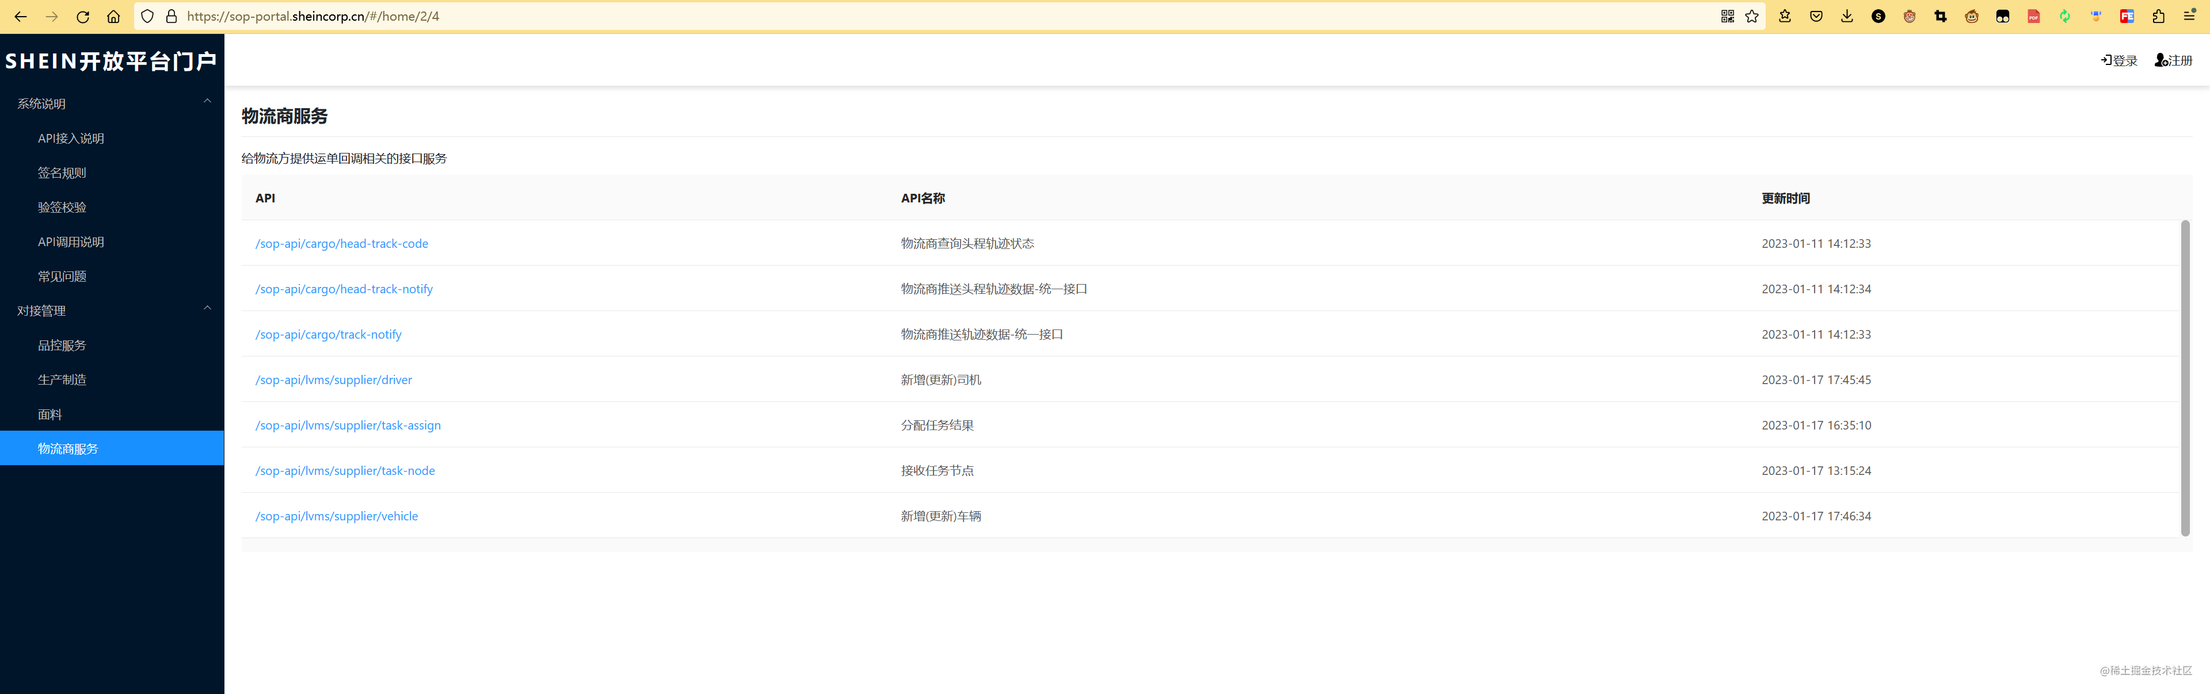Image resolution: width=2210 pixels, height=694 pixels.
Task: Select 品控服务 in the sidebar
Action: (62, 346)
